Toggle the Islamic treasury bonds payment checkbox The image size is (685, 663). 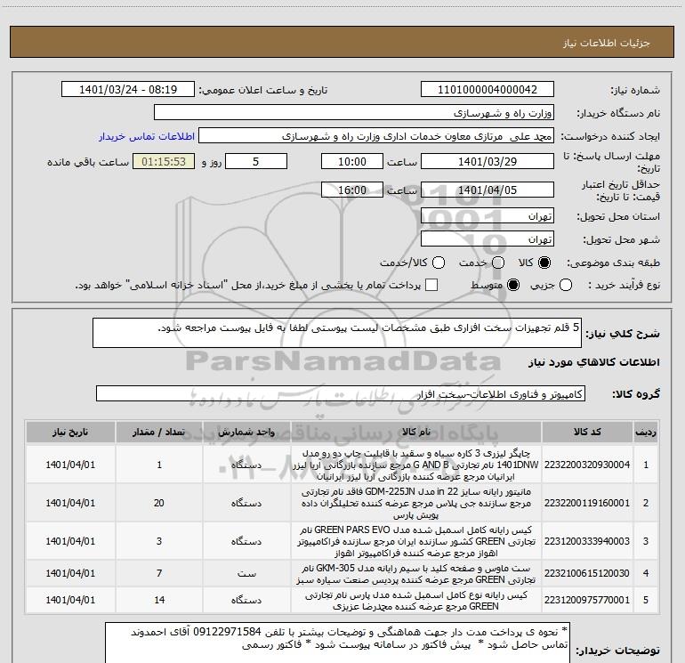tap(431, 285)
